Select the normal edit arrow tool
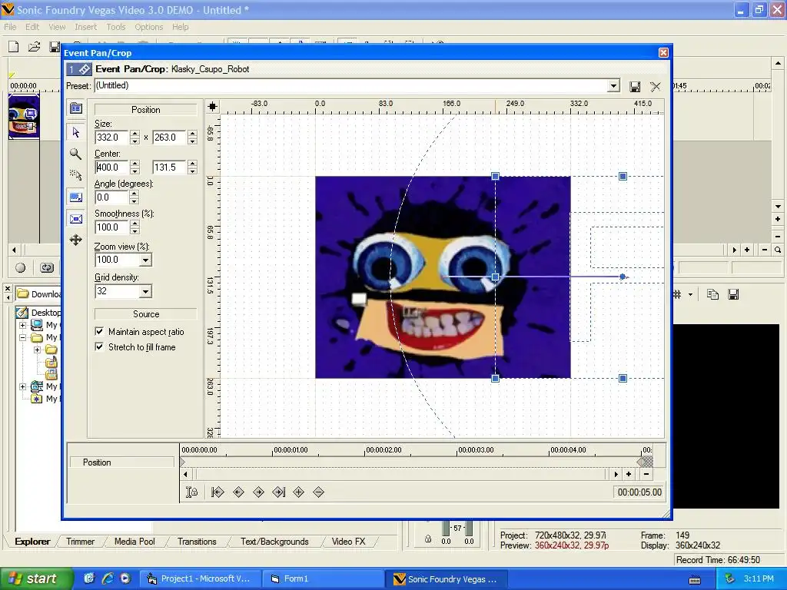787x590 pixels. tap(76, 132)
